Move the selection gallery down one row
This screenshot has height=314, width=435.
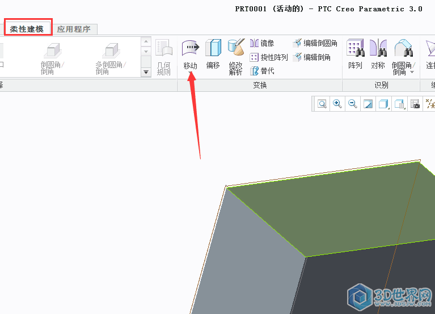[146, 52]
